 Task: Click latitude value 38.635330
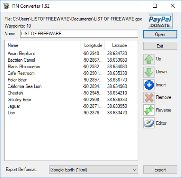[117, 73]
